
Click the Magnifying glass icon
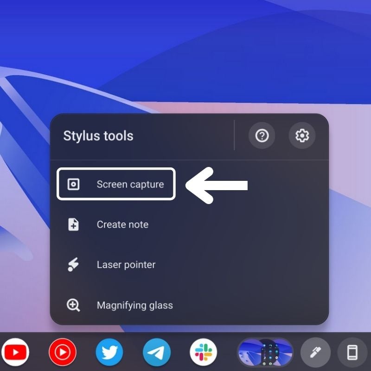pos(73,305)
